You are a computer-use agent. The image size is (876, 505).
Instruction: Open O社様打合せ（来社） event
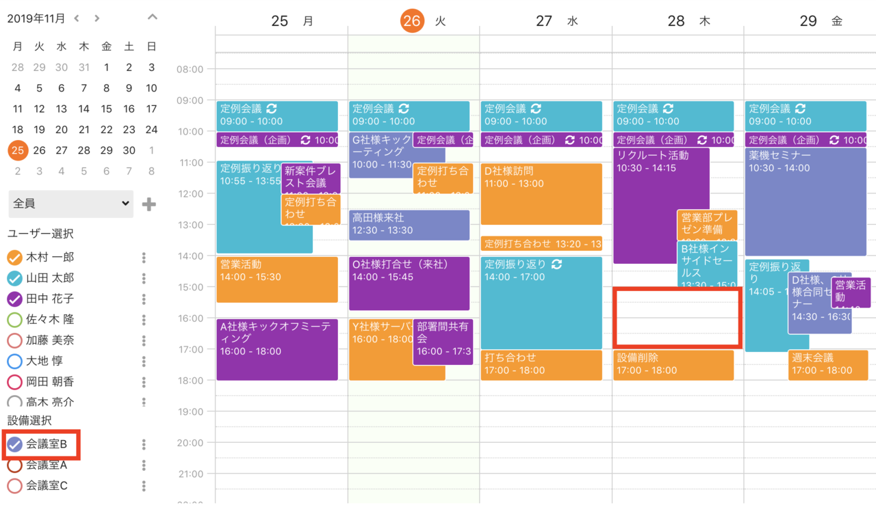click(409, 284)
